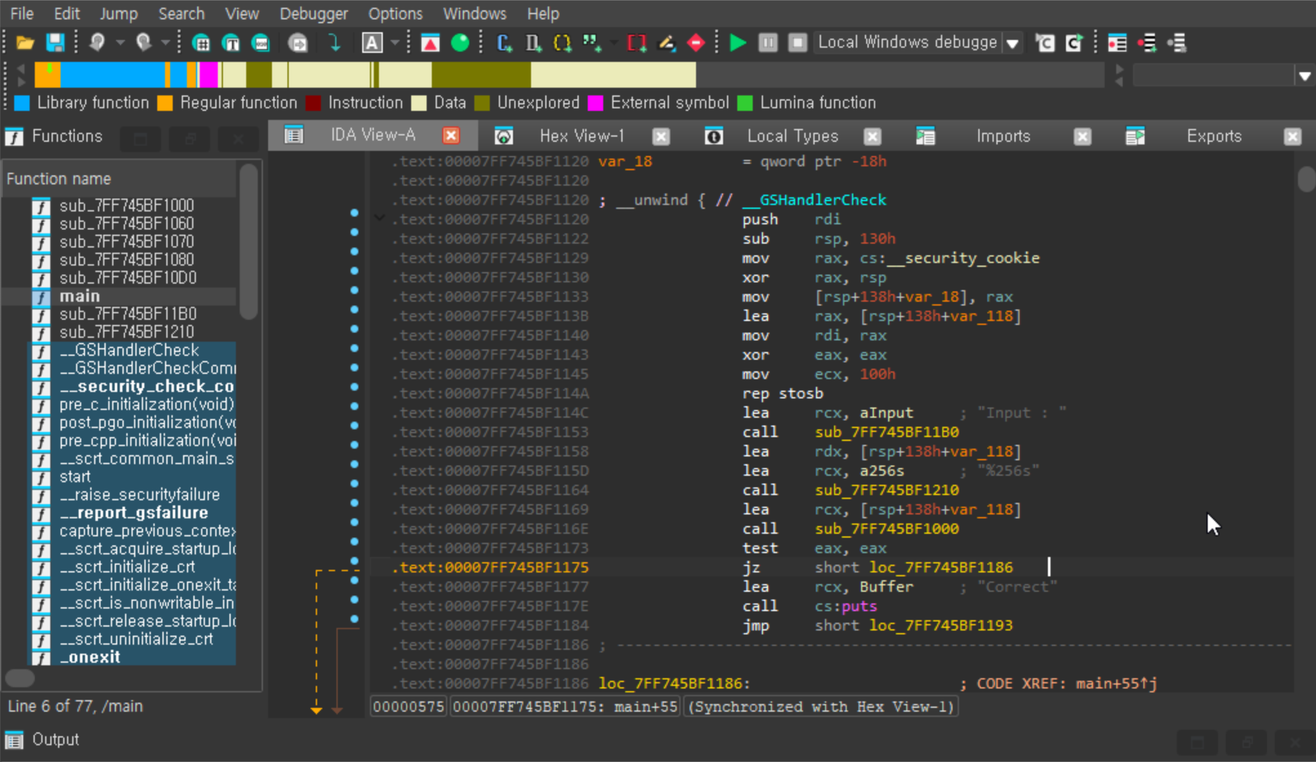Click the Save database icon
Screen dimensions: 1316x762
pos(55,43)
